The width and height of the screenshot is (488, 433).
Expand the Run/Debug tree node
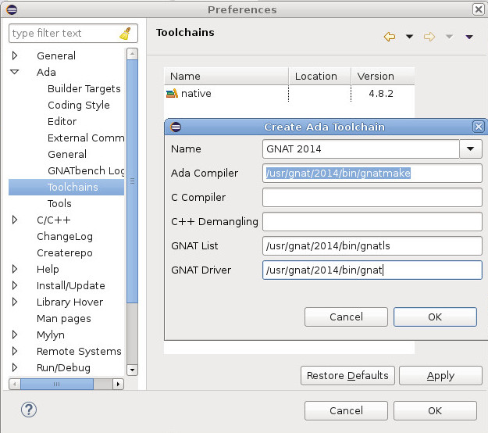tap(14, 367)
